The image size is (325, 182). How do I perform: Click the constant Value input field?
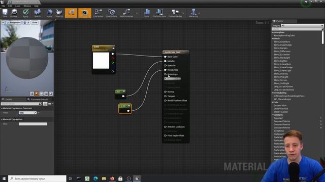click(27, 113)
